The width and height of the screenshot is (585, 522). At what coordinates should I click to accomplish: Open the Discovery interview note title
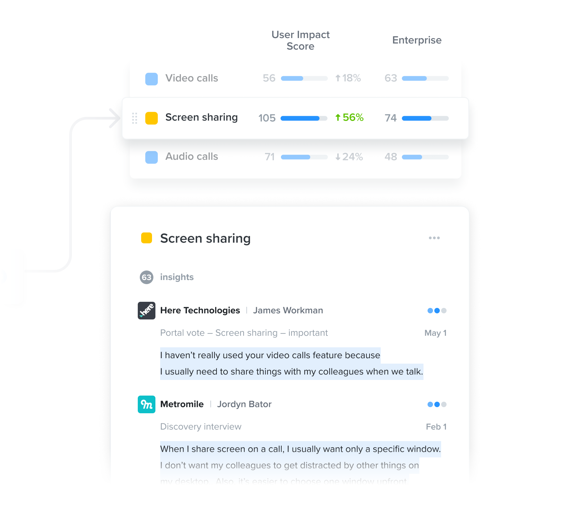(x=201, y=427)
